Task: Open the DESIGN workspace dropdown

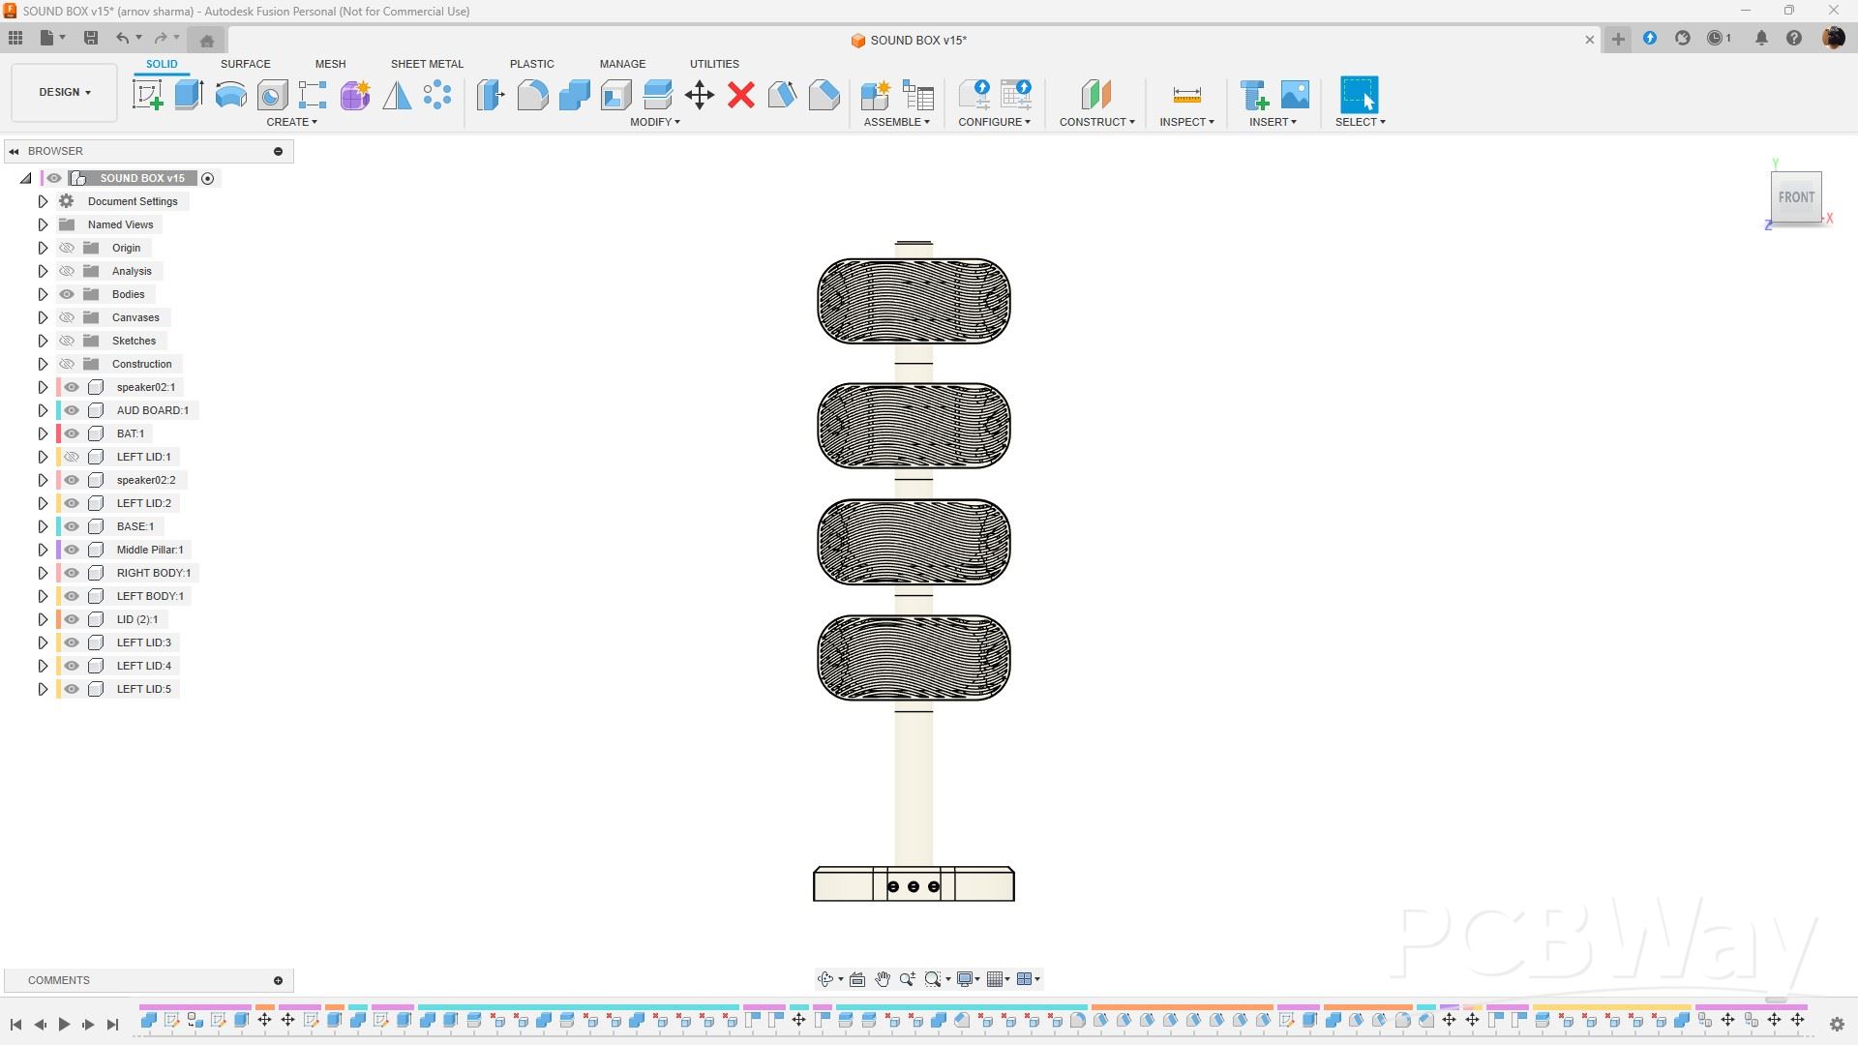Action: (x=65, y=92)
